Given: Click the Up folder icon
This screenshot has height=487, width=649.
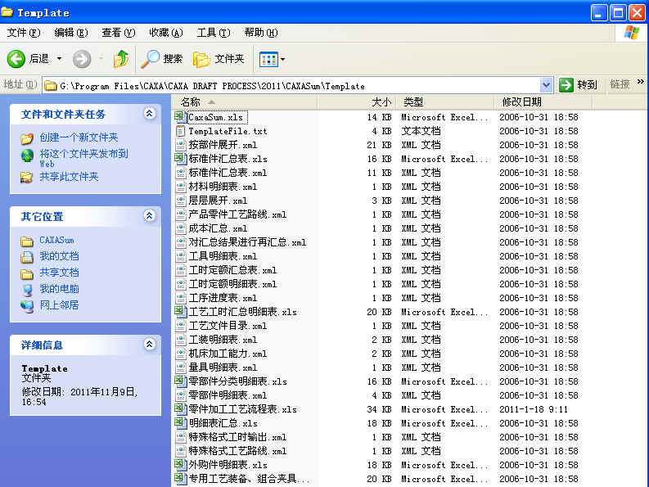Looking at the screenshot, I should pyautogui.click(x=121, y=59).
